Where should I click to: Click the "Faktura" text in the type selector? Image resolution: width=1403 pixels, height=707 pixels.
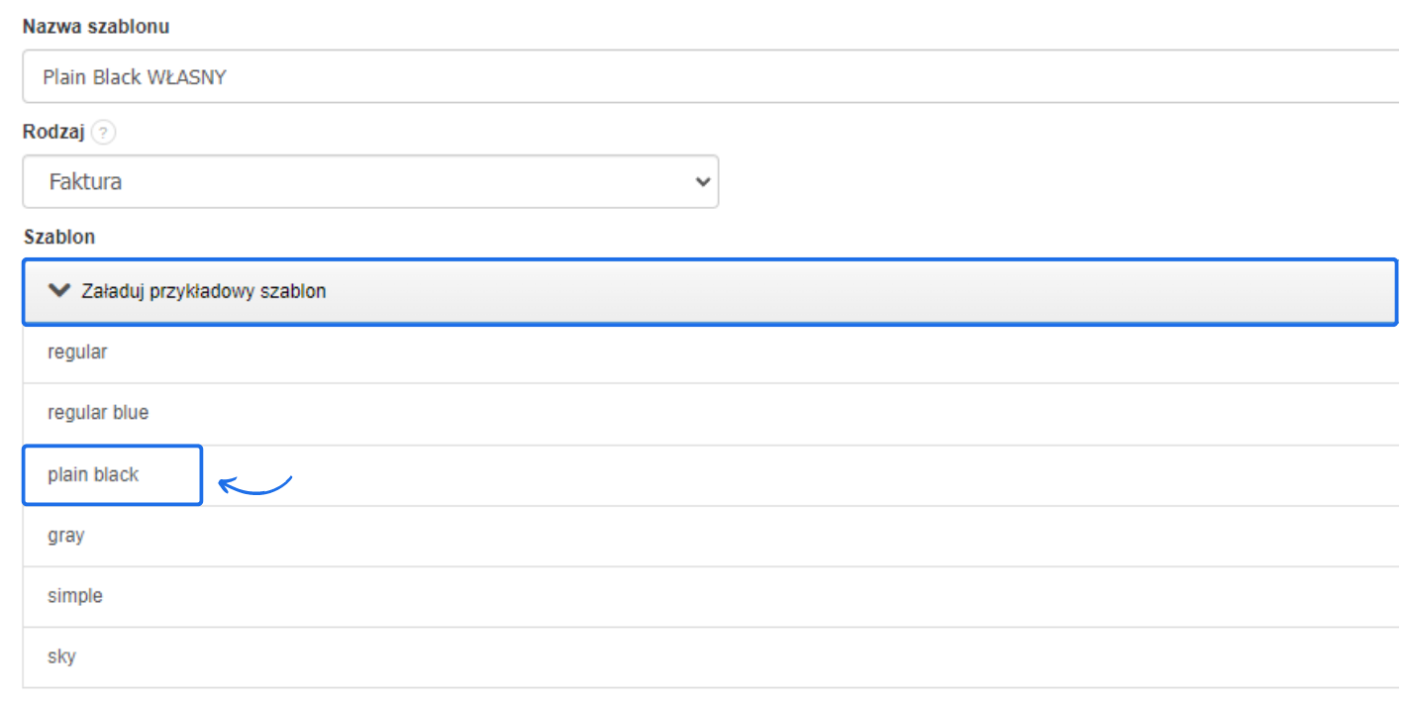85,182
